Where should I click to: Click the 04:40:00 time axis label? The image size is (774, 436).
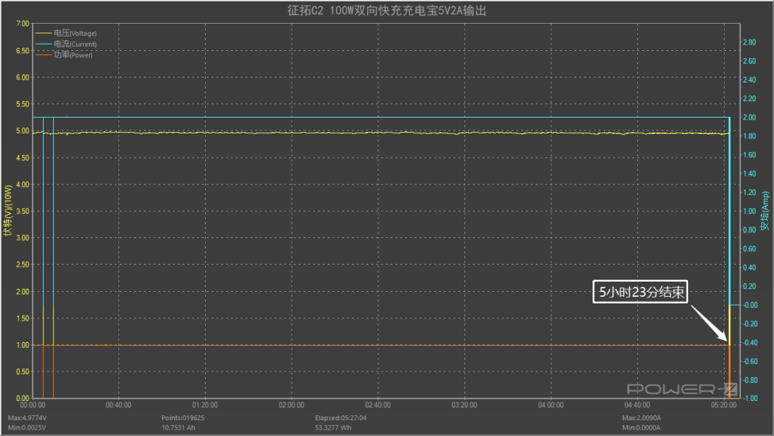[637, 405]
